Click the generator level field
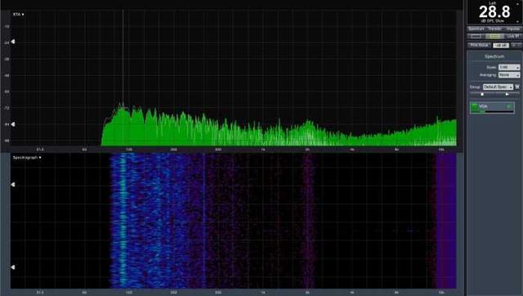The width and height of the screenshot is (523, 296). 501,45
